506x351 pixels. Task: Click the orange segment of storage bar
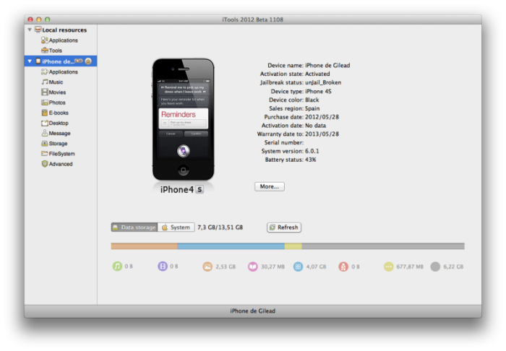[x=145, y=246]
